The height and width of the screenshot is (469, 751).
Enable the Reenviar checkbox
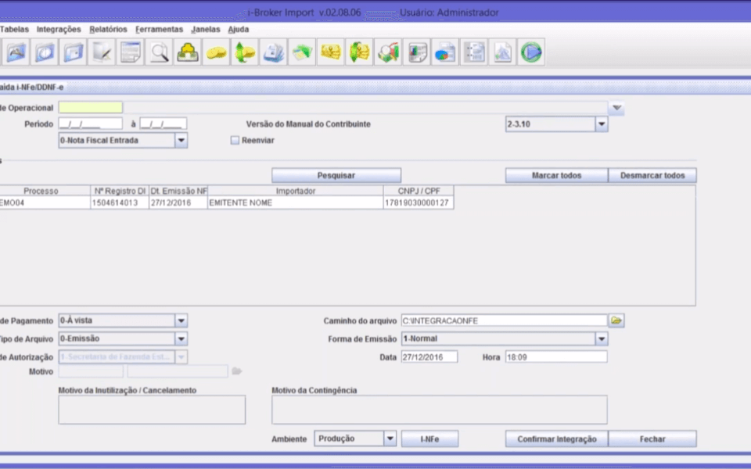[235, 140]
